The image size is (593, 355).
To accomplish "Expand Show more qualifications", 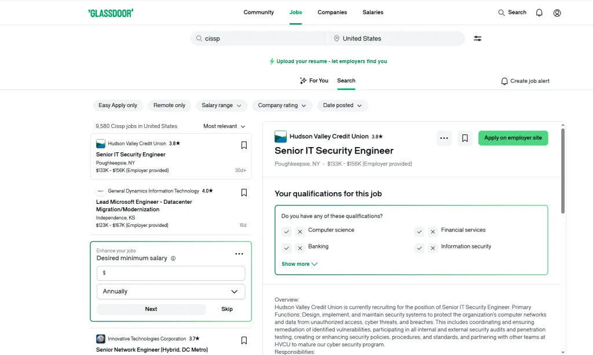I will click(299, 264).
